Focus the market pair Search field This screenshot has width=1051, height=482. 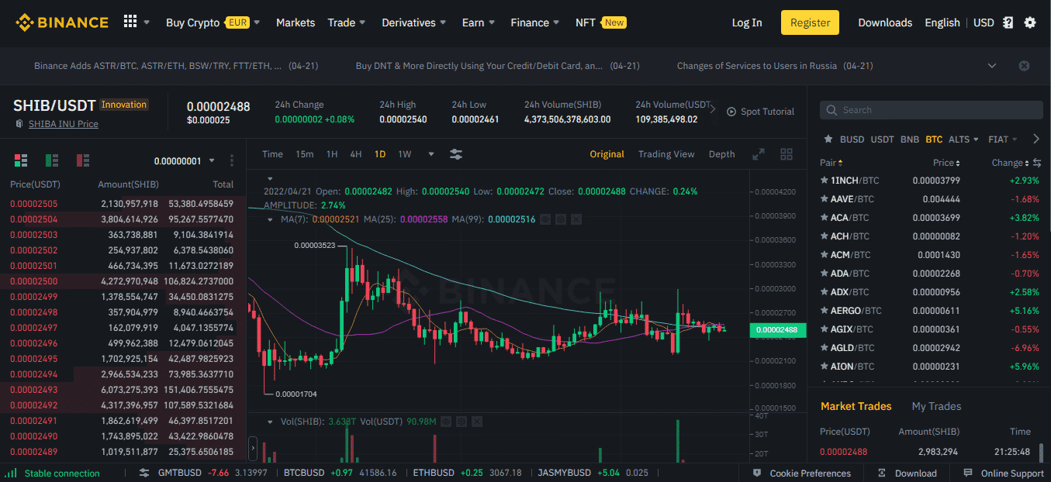click(932, 110)
